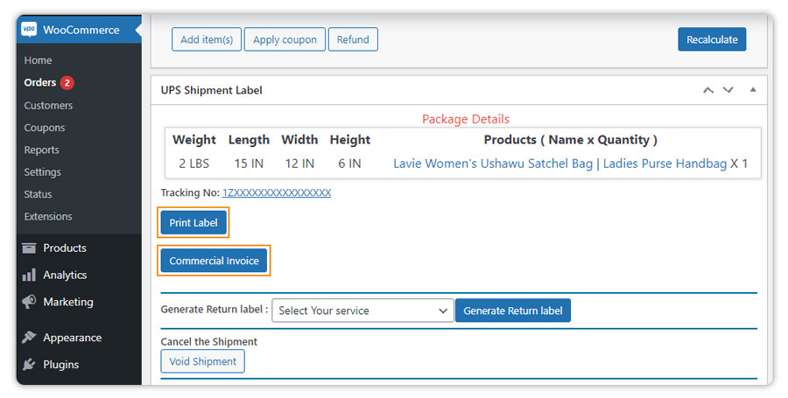This screenshot has height=398, width=788.
Task: Click the Plugins plug icon
Action: click(x=29, y=365)
